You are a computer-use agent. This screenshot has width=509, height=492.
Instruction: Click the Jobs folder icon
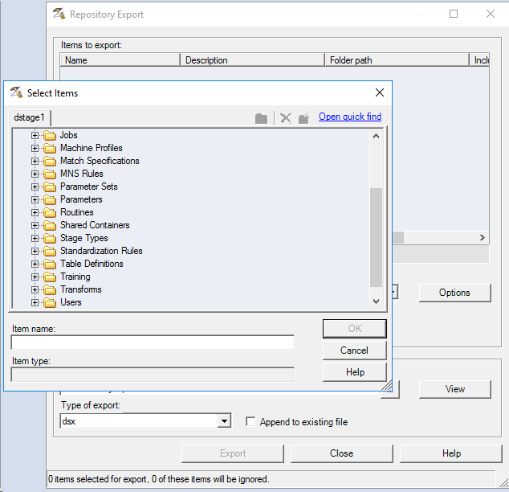(50, 135)
